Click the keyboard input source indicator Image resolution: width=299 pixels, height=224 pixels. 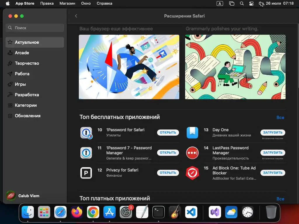click(220, 3)
